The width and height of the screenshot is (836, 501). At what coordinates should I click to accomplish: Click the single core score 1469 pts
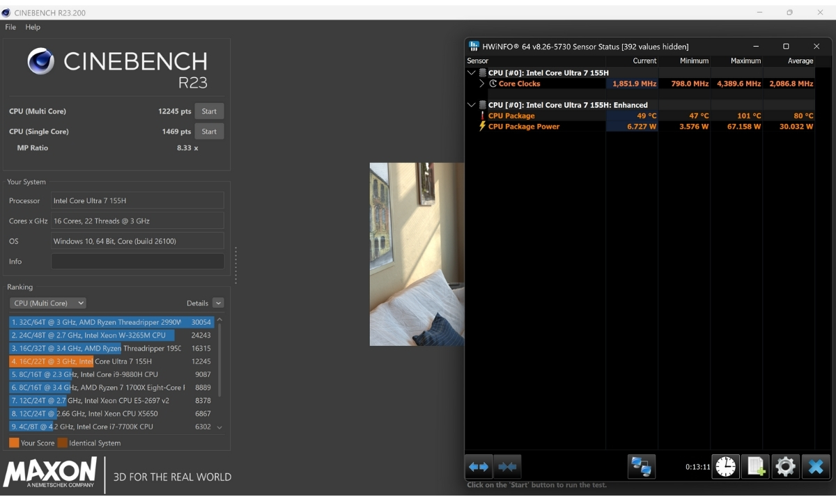point(177,132)
